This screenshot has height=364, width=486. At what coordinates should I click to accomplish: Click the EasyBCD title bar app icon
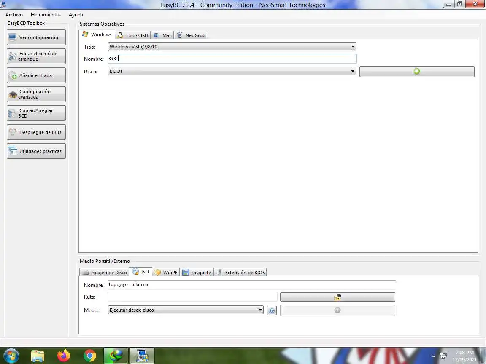click(x=3, y=4)
